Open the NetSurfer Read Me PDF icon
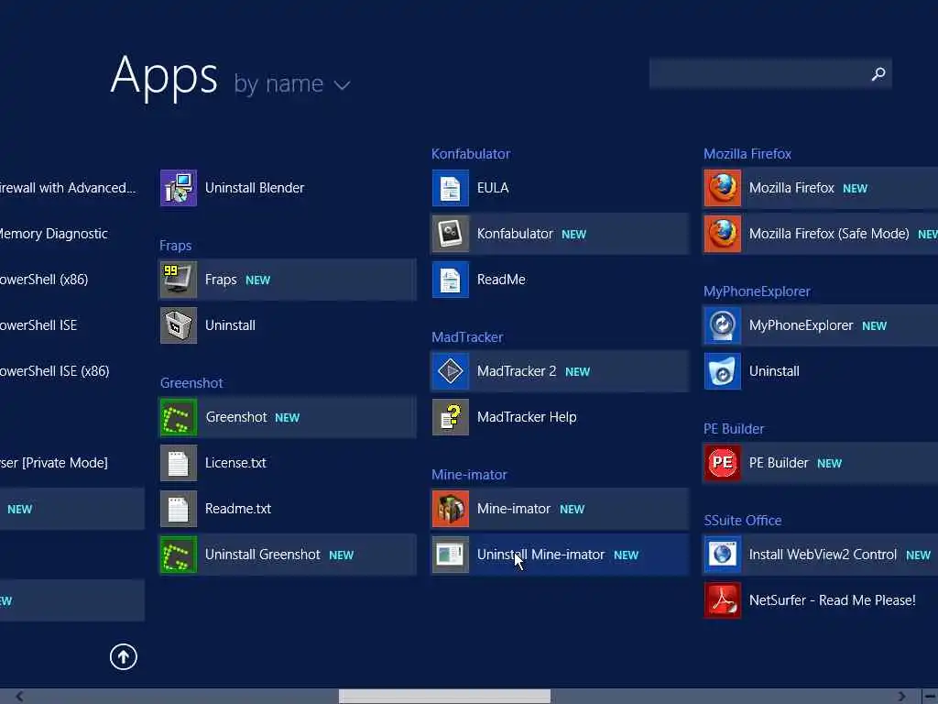The height and width of the screenshot is (704, 938). (x=723, y=600)
